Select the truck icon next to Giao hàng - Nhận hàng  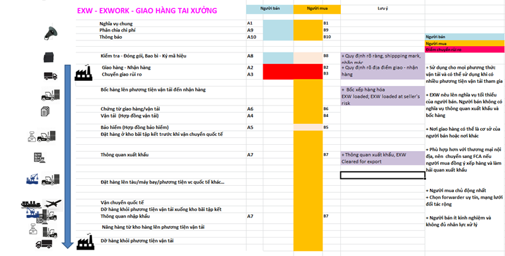pyautogui.click(x=50, y=76)
